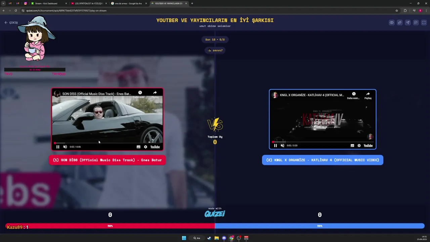This screenshot has width=430, height=242.
Task: Click the red 50% vote bar
Action: click(110, 226)
